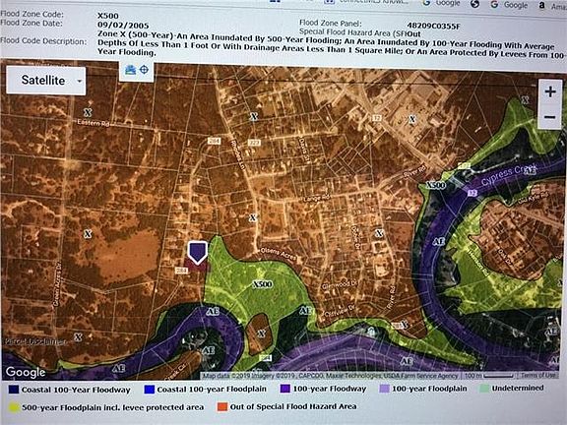Open the Terms of Use link
Screen dimensions: 567x425
tap(537, 376)
